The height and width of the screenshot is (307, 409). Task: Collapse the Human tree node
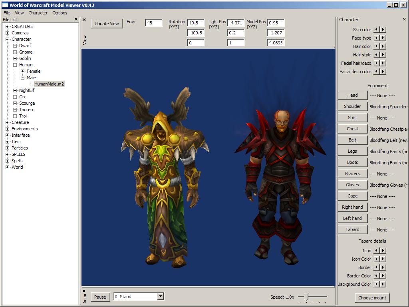15,65
